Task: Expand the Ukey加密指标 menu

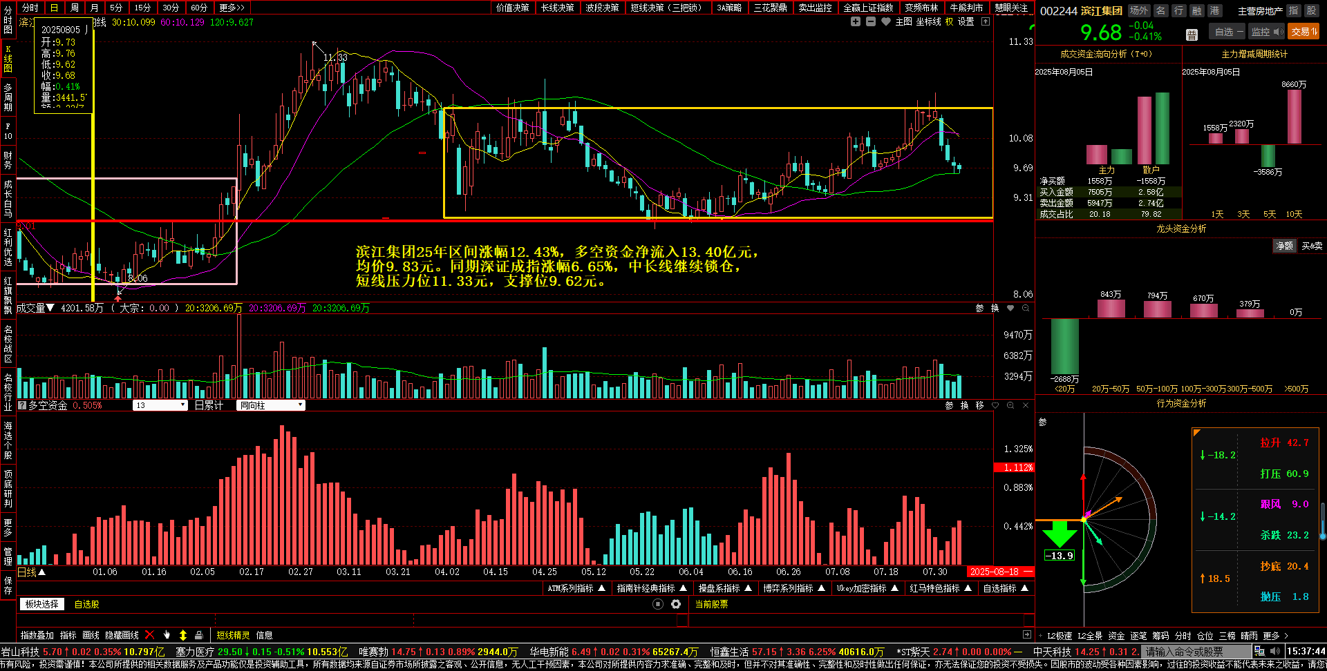Action: tap(867, 588)
